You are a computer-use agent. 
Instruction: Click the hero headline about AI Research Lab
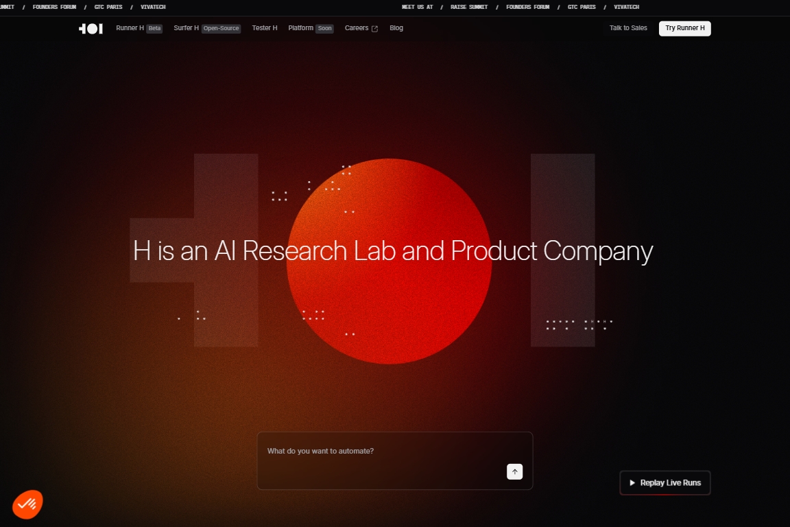393,251
